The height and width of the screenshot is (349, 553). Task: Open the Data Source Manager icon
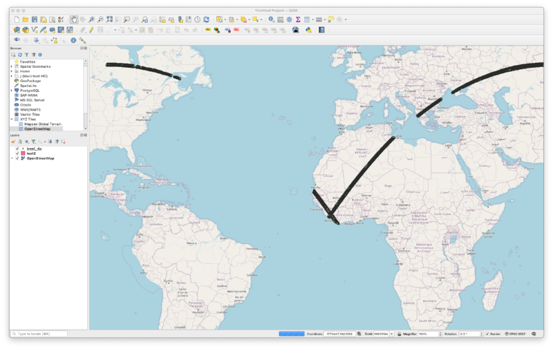tap(17, 30)
